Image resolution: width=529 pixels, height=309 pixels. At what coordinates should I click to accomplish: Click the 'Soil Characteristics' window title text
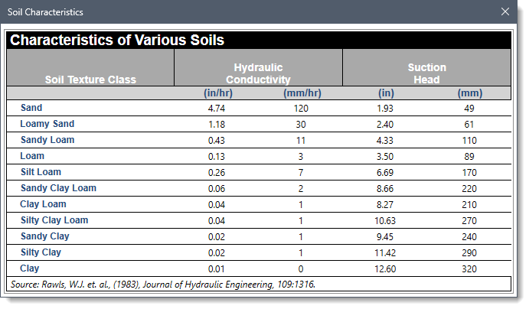pyautogui.click(x=45, y=12)
